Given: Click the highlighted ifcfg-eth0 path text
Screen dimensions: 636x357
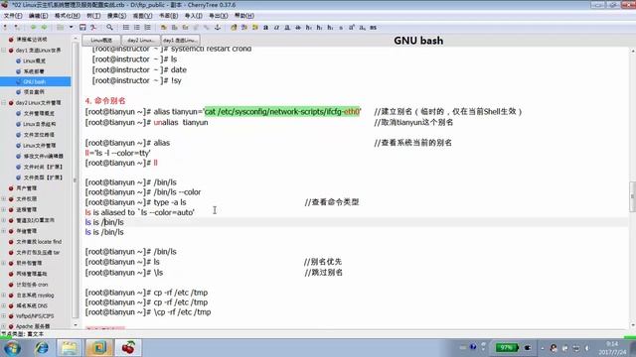Looking at the screenshot, I should [282, 111].
